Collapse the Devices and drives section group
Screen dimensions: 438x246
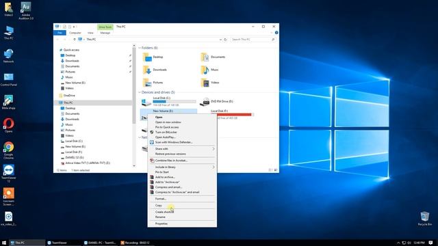[140, 92]
